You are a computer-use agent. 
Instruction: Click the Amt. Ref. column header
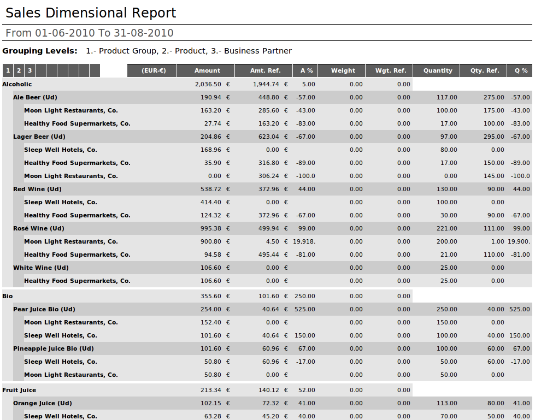[x=265, y=70]
